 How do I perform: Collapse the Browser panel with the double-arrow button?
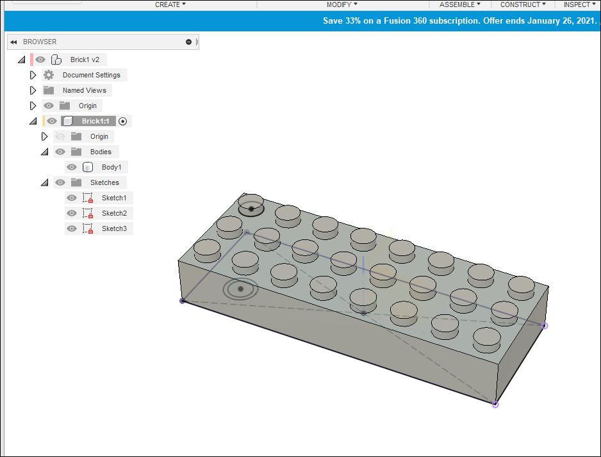[13, 42]
